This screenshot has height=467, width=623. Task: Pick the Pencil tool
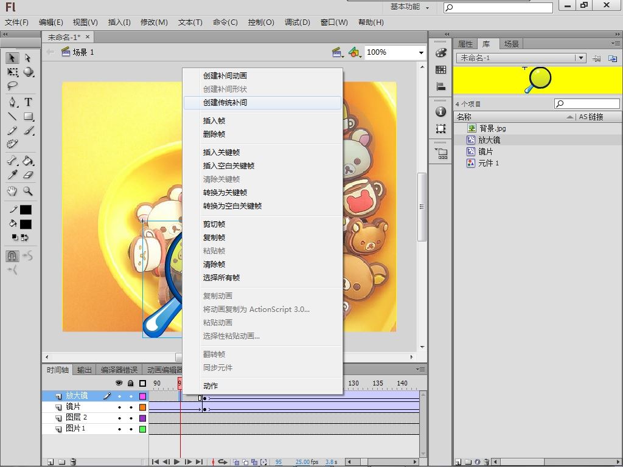[12, 130]
